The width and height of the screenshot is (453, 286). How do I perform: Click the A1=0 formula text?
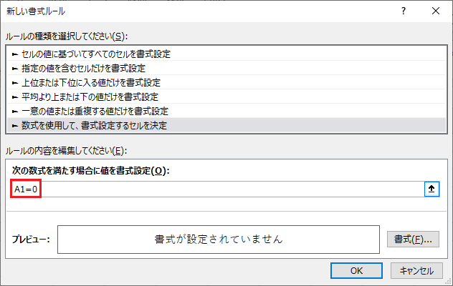(x=25, y=189)
